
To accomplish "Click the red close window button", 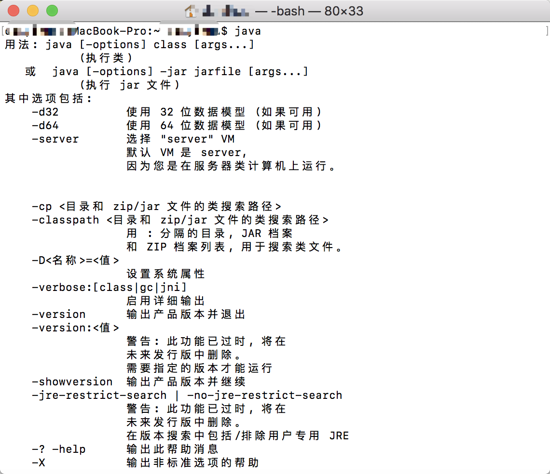I will [x=14, y=11].
